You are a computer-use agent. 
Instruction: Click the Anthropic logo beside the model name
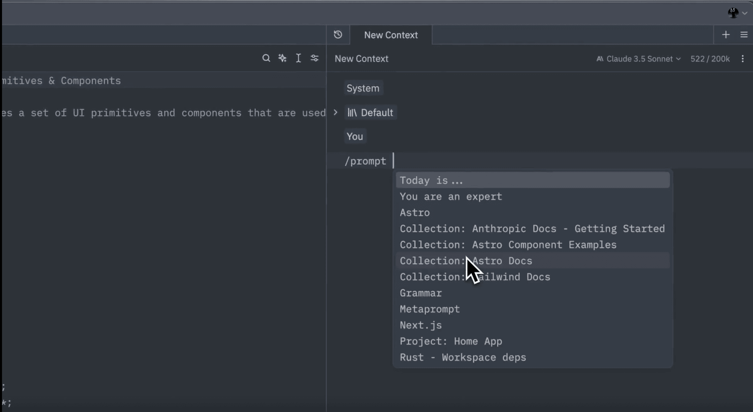click(x=600, y=59)
